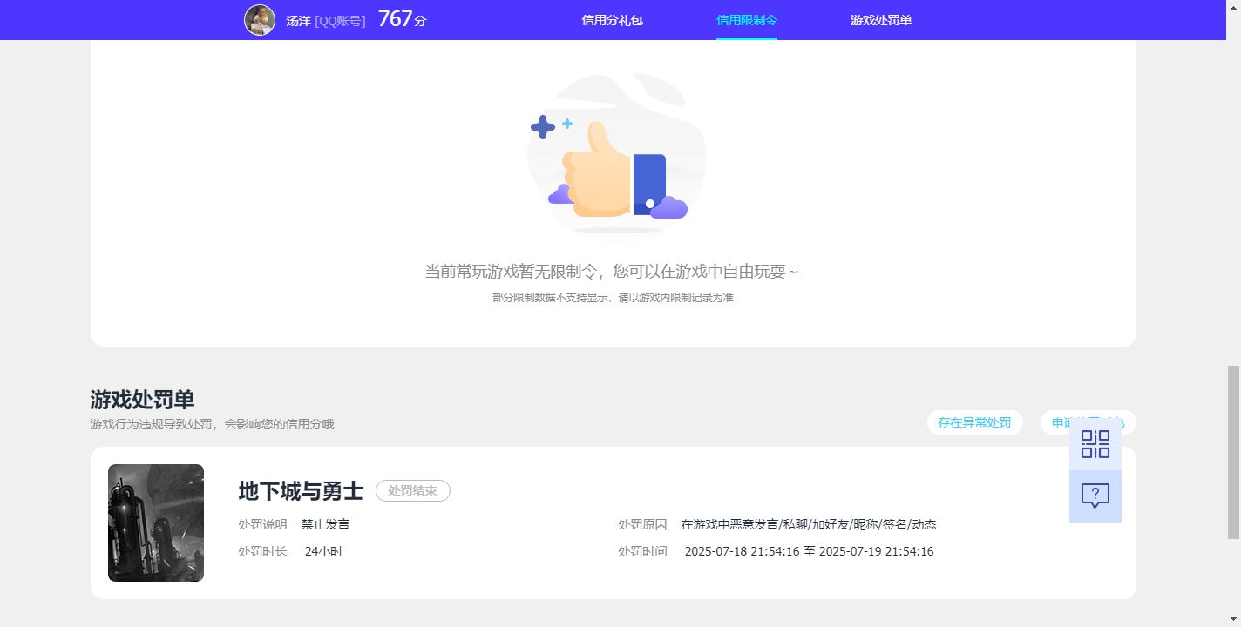Image resolution: width=1241 pixels, height=627 pixels.
Task: Click the 存在异常处罚 button
Action: [x=974, y=422]
